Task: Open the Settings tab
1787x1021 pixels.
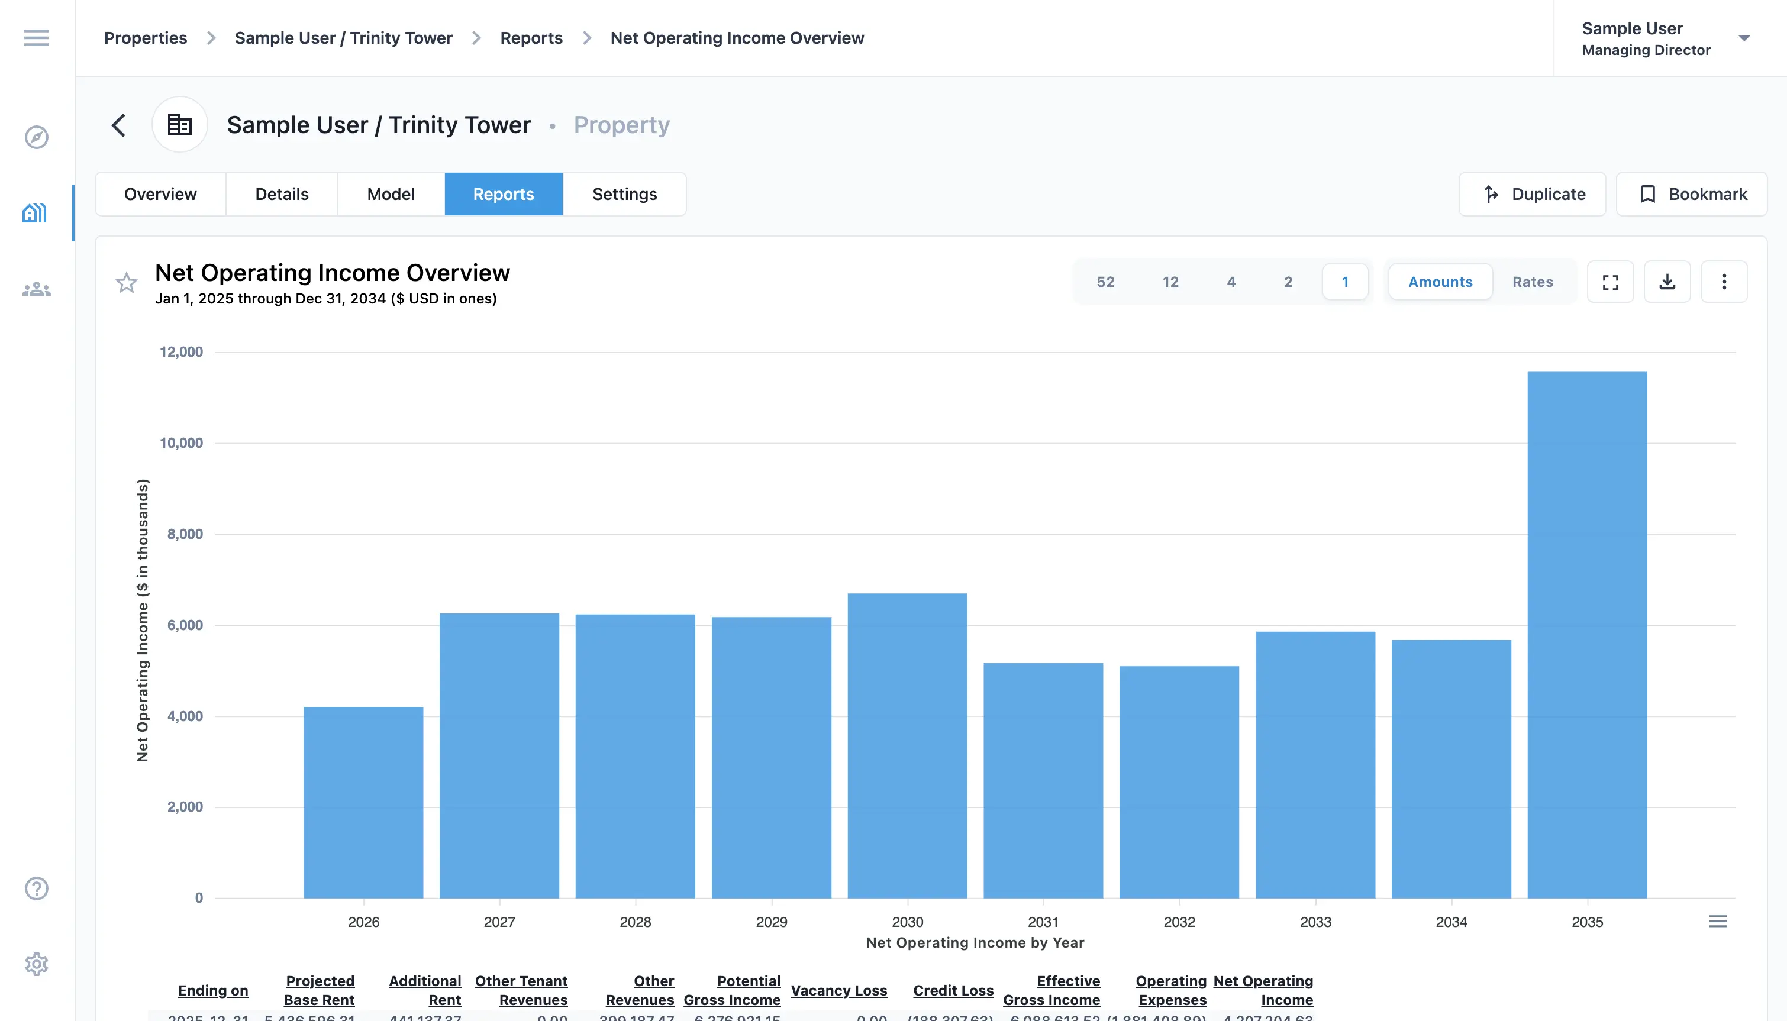Action: [624, 194]
